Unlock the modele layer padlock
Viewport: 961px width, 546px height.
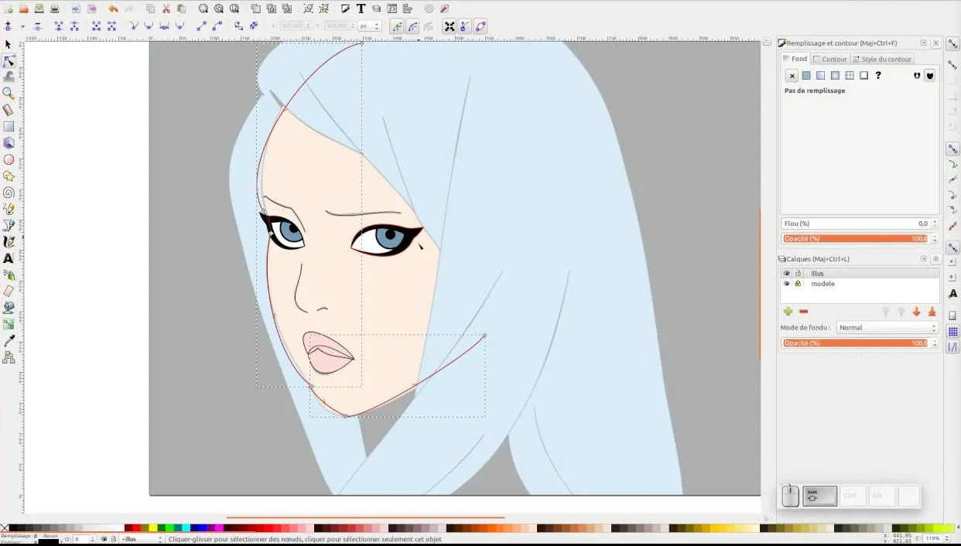[798, 284]
